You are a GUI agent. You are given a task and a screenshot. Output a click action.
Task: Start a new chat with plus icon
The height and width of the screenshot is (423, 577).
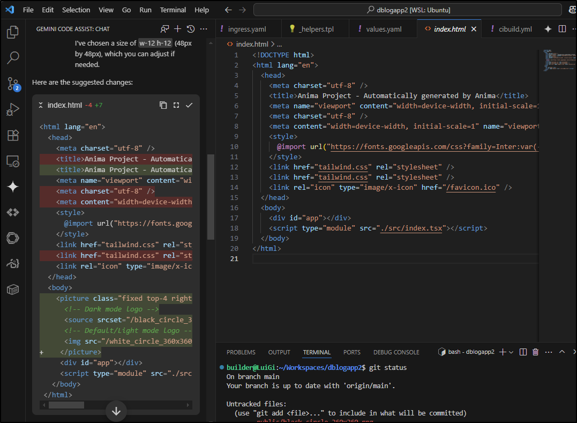(178, 29)
